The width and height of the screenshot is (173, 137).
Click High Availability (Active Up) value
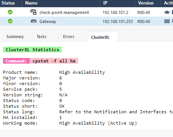pos(98,123)
